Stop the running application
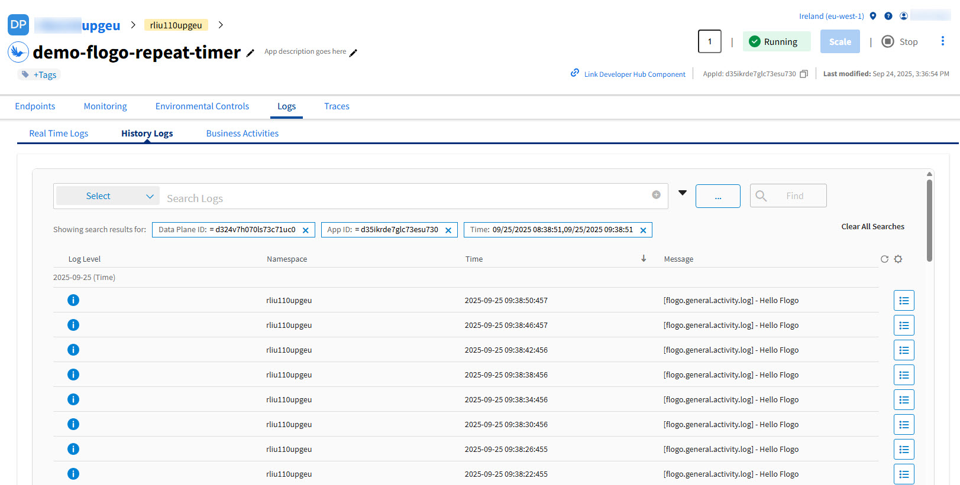 click(x=900, y=42)
